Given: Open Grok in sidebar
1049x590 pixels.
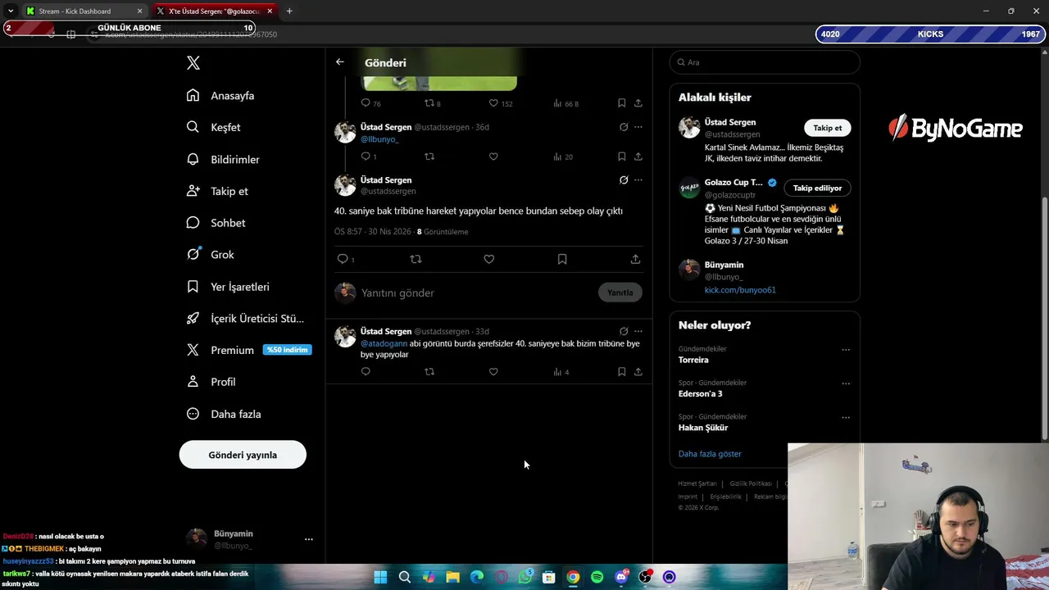Looking at the screenshot, I should (x=211, y=255).
